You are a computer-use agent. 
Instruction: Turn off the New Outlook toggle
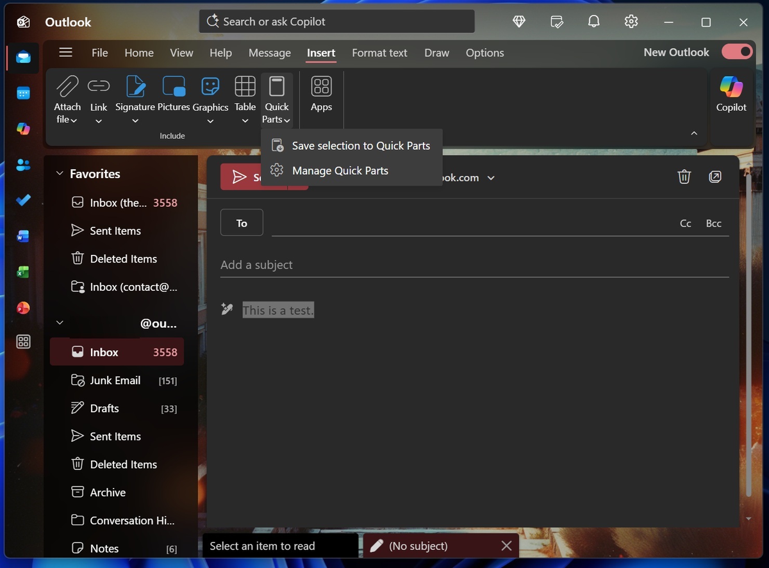coord(737,52)
